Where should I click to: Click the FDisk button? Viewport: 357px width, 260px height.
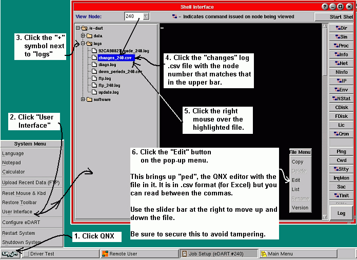click(341, 116)
